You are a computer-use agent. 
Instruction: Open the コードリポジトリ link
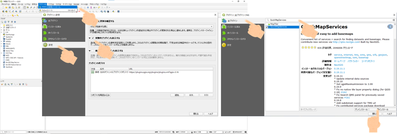[x=368, y=61]
